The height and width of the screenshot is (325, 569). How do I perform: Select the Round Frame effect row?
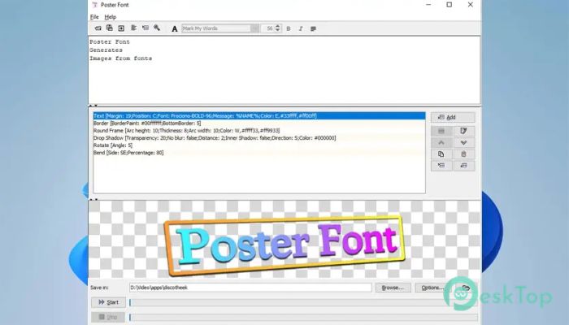[x=259, y=131]
